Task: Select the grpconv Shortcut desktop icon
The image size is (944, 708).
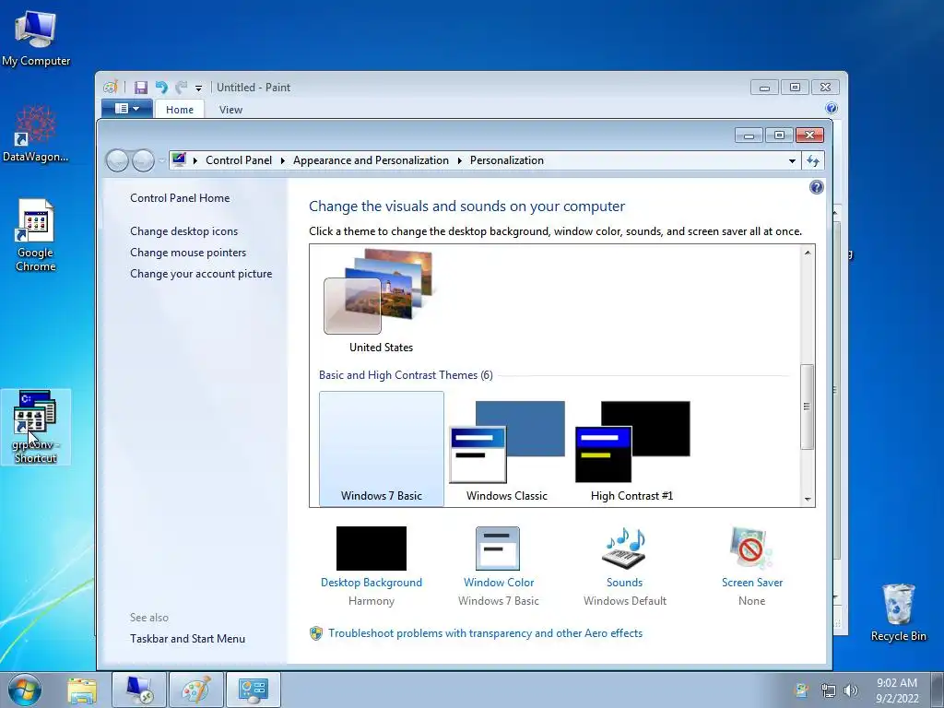Action: point(36,427)
